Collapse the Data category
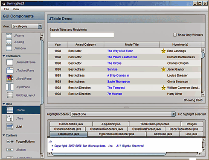This screenshot has width=209, height=160. point(4,104)
